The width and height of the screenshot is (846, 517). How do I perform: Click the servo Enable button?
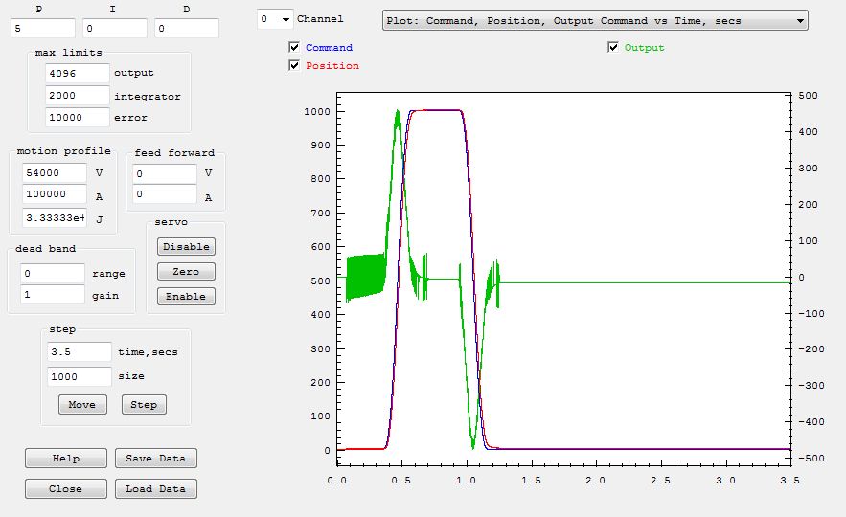coord(186,296)
